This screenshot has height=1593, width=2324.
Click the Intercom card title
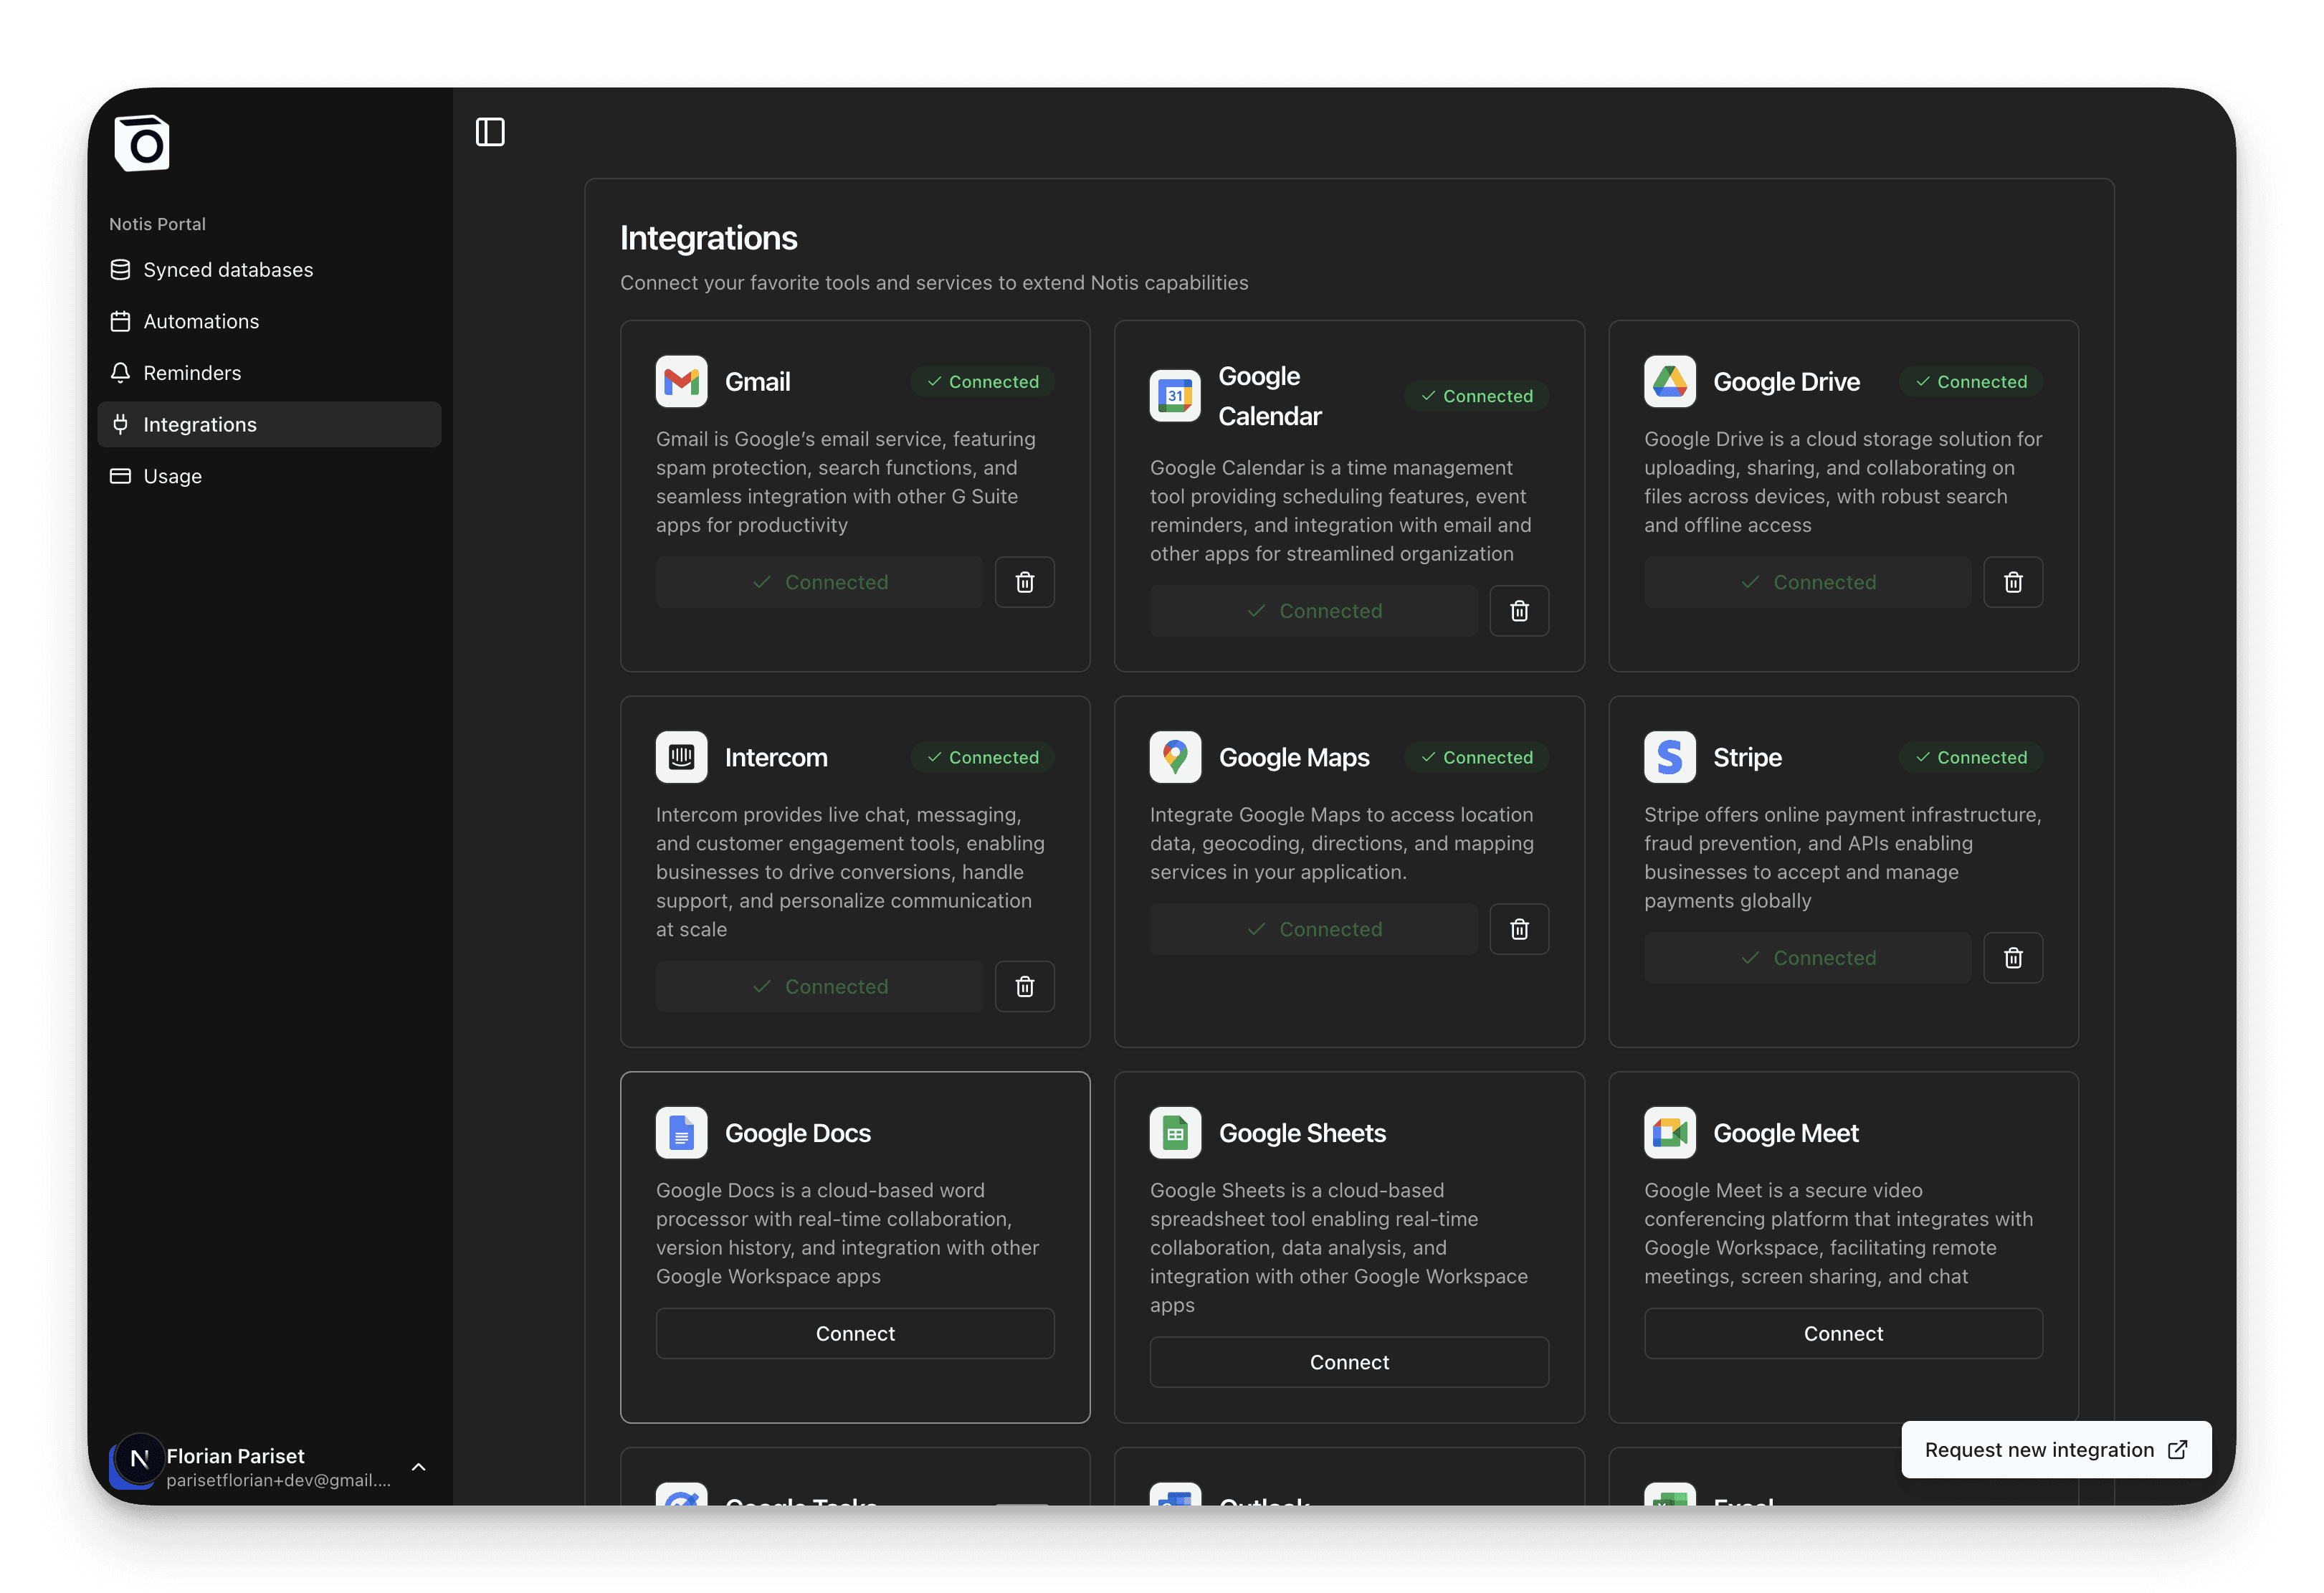pos(776,757)
